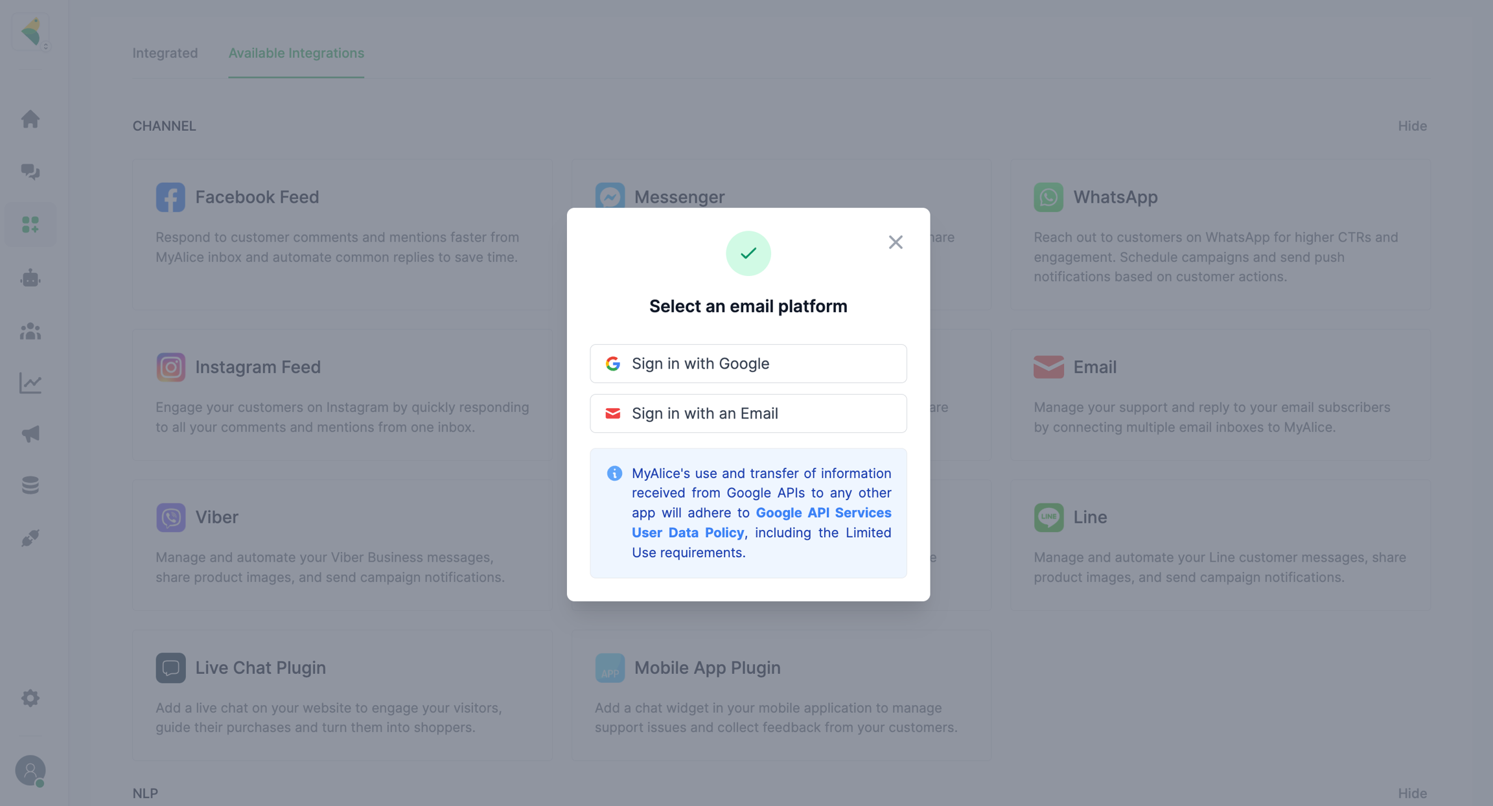Click Sign in with Google
This screenshot has width=1493, height=806.
pyautogui.click(x=748, y=363)
